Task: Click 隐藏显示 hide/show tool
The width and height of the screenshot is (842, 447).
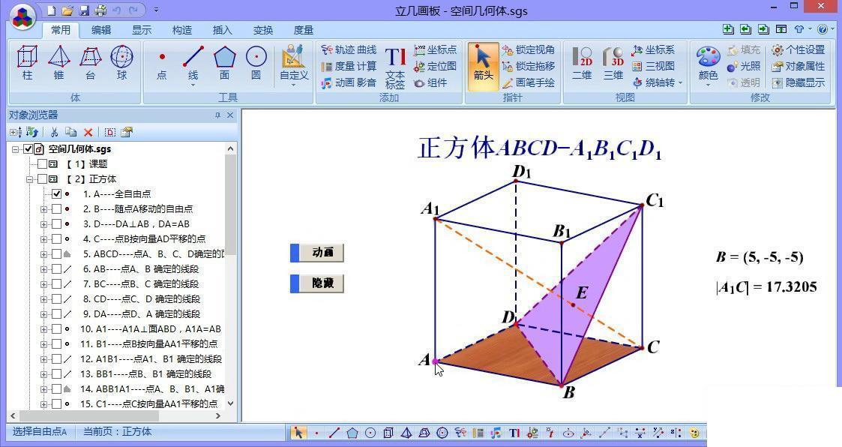Action: pos(798,82)
